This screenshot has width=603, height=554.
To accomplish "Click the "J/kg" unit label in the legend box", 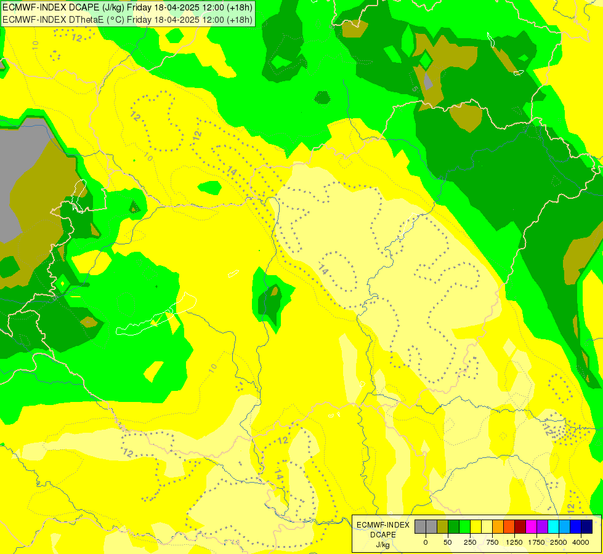I will [383, 545].
